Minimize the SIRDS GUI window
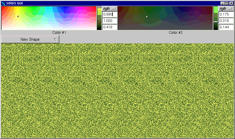235x139 pixels. click(x=223, y=3)
